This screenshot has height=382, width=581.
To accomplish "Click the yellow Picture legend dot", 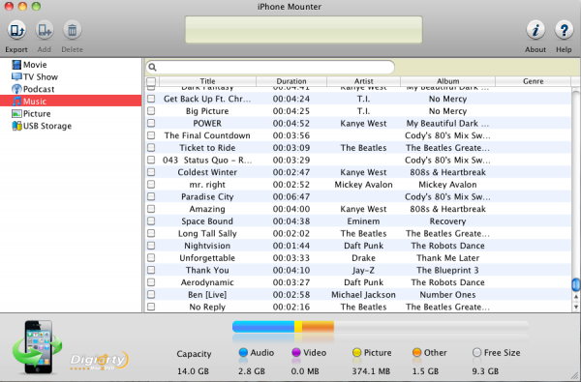I will coord(356,352).
